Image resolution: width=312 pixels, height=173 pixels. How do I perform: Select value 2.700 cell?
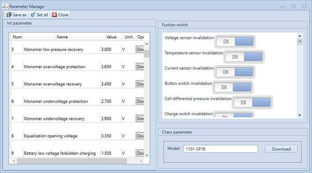click(x=106, y=101)
